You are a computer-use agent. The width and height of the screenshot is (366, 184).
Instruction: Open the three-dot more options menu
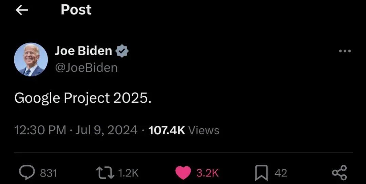[345, 51]
